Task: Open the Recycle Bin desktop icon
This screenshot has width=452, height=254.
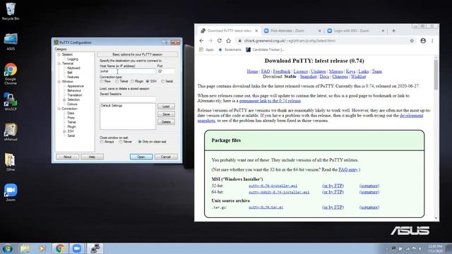Action: (x=11, y=11)
